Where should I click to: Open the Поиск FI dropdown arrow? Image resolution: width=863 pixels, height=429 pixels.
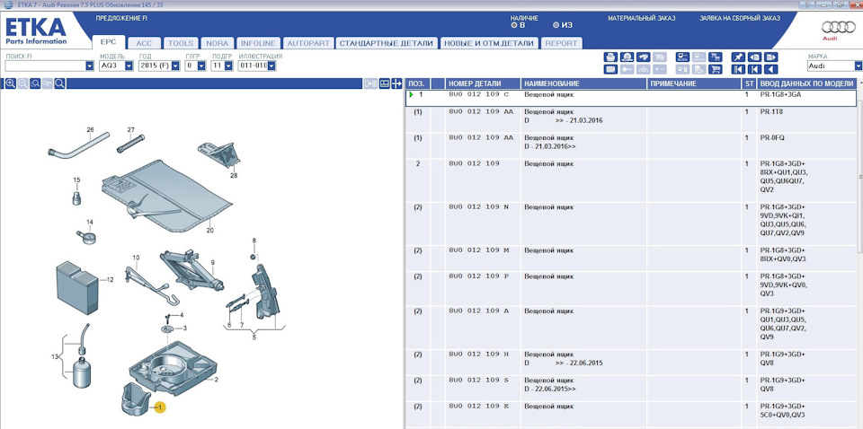click(90, 66)
